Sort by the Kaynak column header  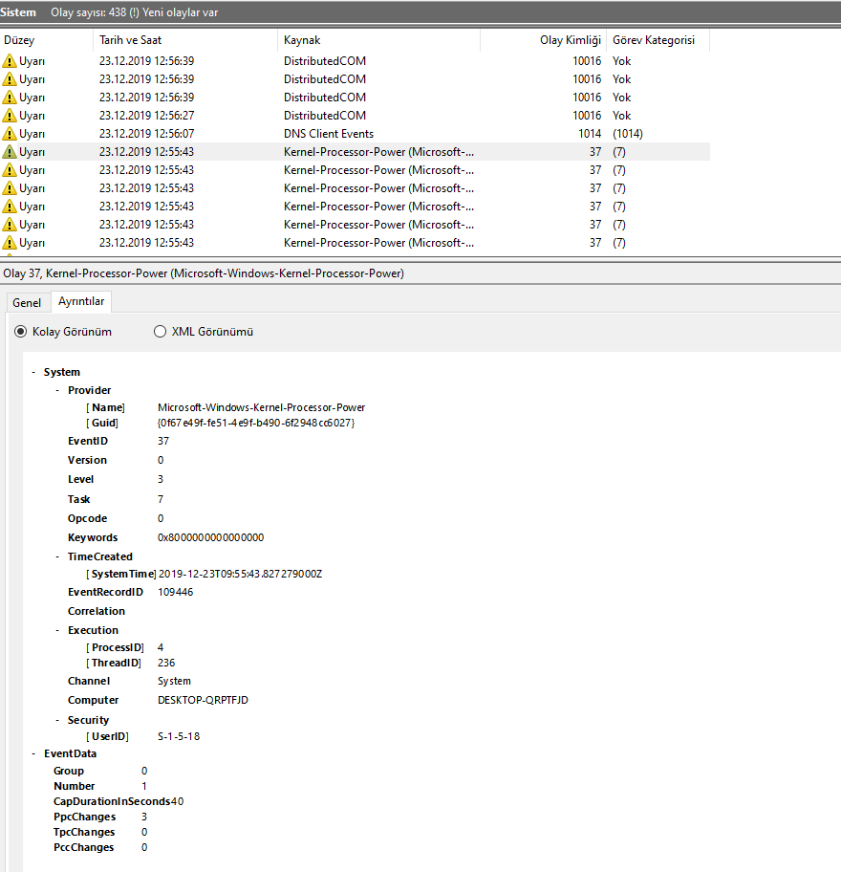pyautogui.click(x=378, y=40)
